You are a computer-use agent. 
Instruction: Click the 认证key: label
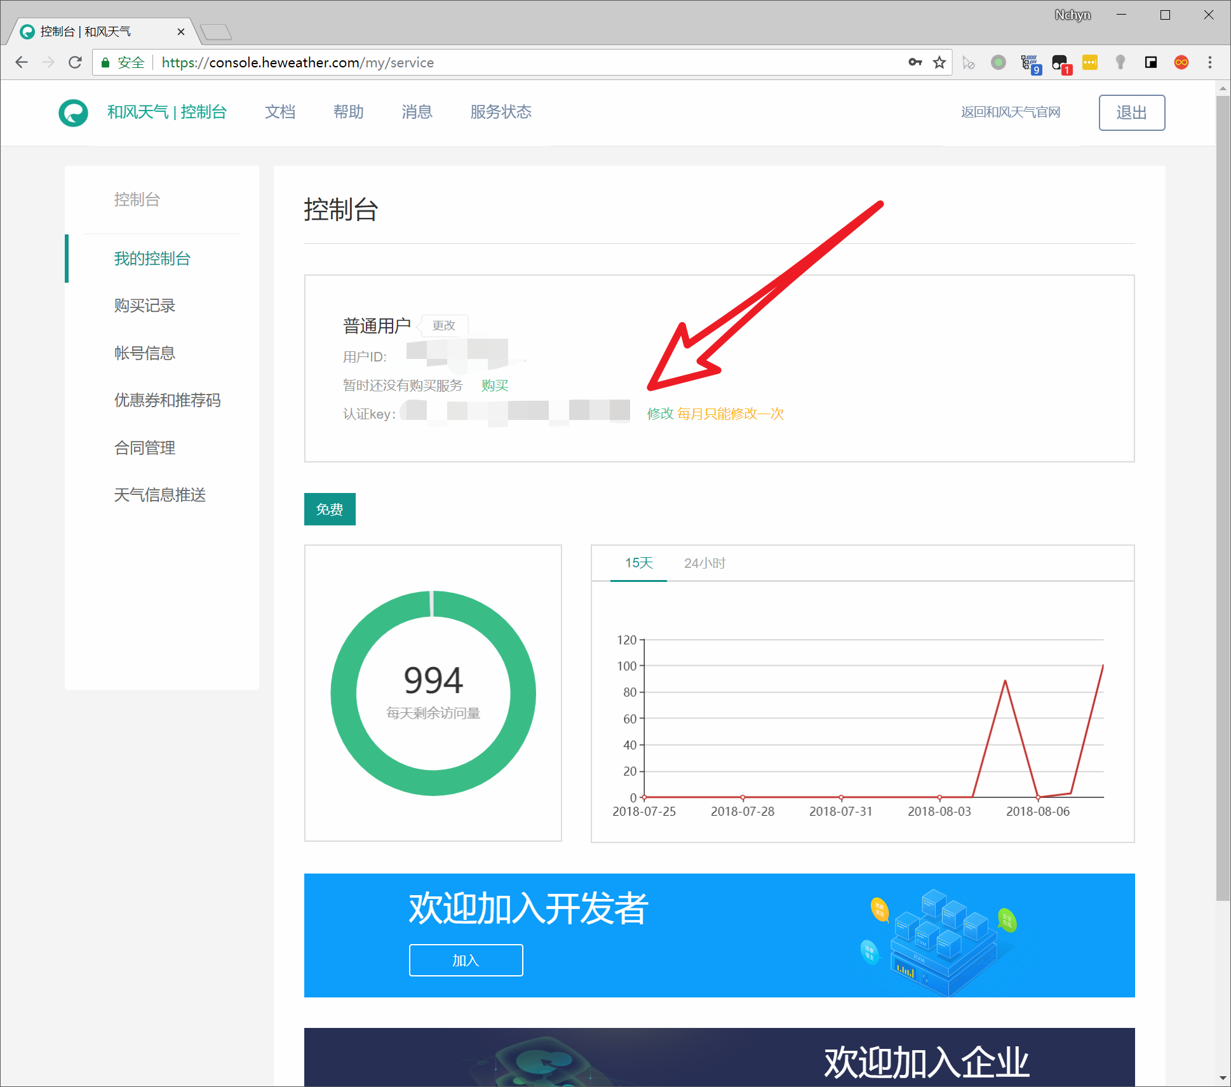pyautogui.click(x=369, y=414)
